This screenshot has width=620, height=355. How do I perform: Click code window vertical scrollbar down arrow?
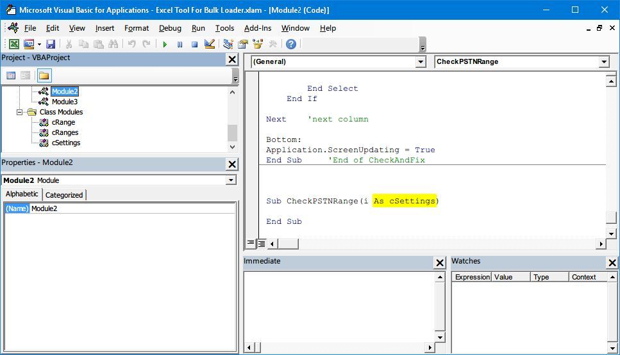pyautogui.click(x=611, y=234)
